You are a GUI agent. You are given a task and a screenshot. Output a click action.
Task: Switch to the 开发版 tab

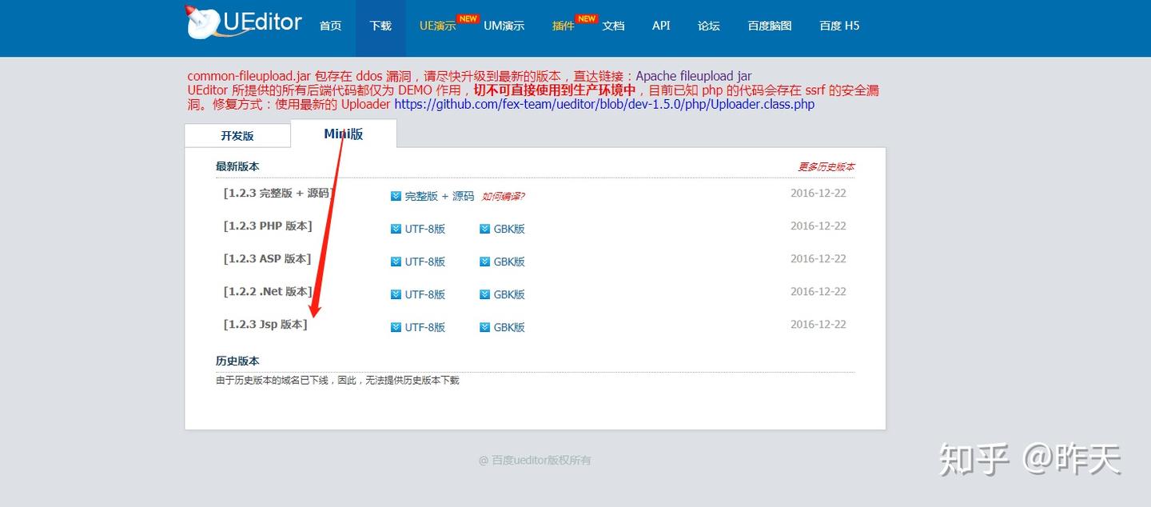pos(237,136)
